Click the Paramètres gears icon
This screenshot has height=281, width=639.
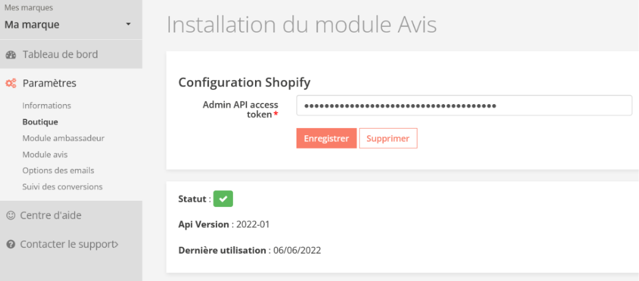[x=10, y=83]
